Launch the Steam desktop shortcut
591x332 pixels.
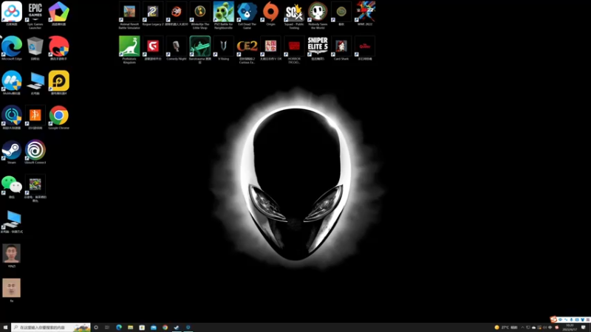[x=12, y=152]
